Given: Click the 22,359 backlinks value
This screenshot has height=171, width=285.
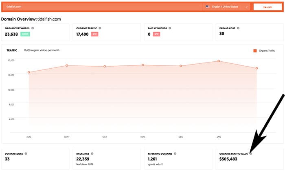Looking at the screenshot, I should tap(83, 159).
